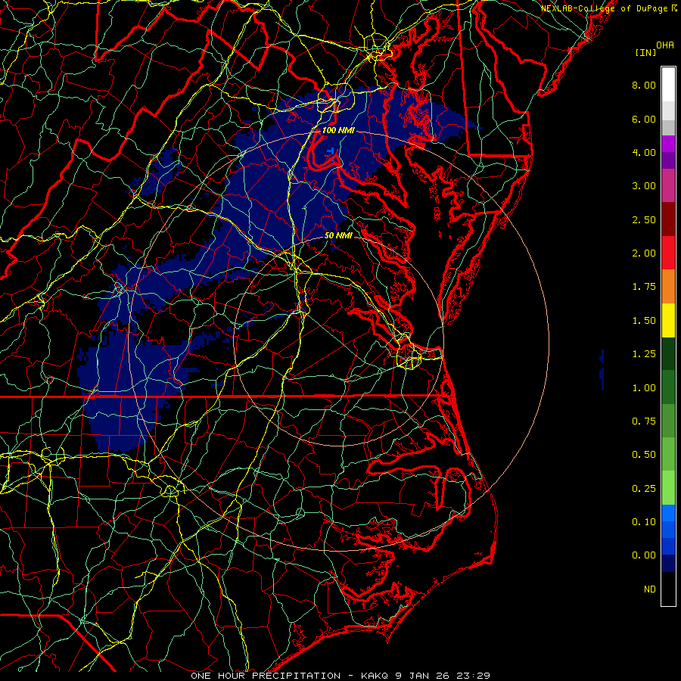Viewport: 681px width, 681px height.
Task: Click the 100 NMI range ring label
Action: (x=338, y=130)
